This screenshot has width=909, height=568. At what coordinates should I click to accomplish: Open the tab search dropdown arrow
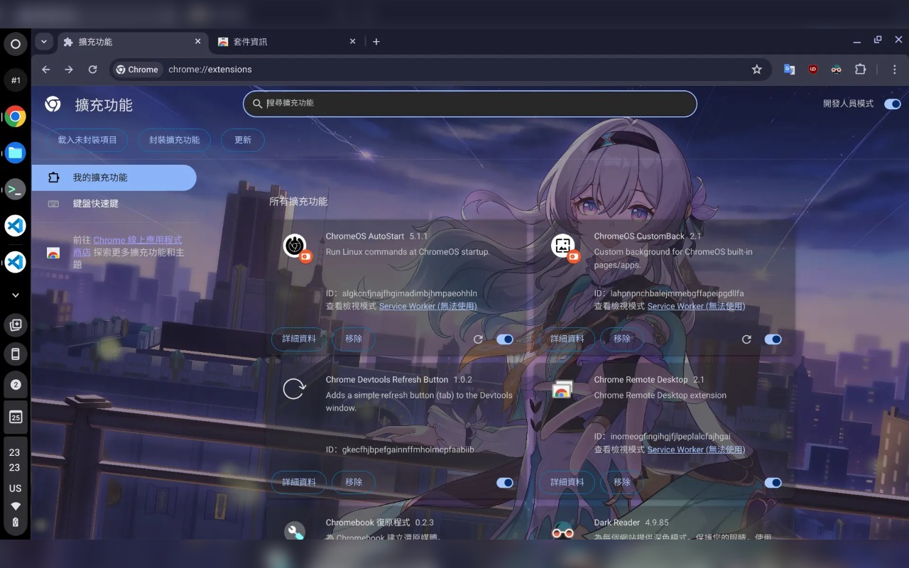(x=44, y=42)
